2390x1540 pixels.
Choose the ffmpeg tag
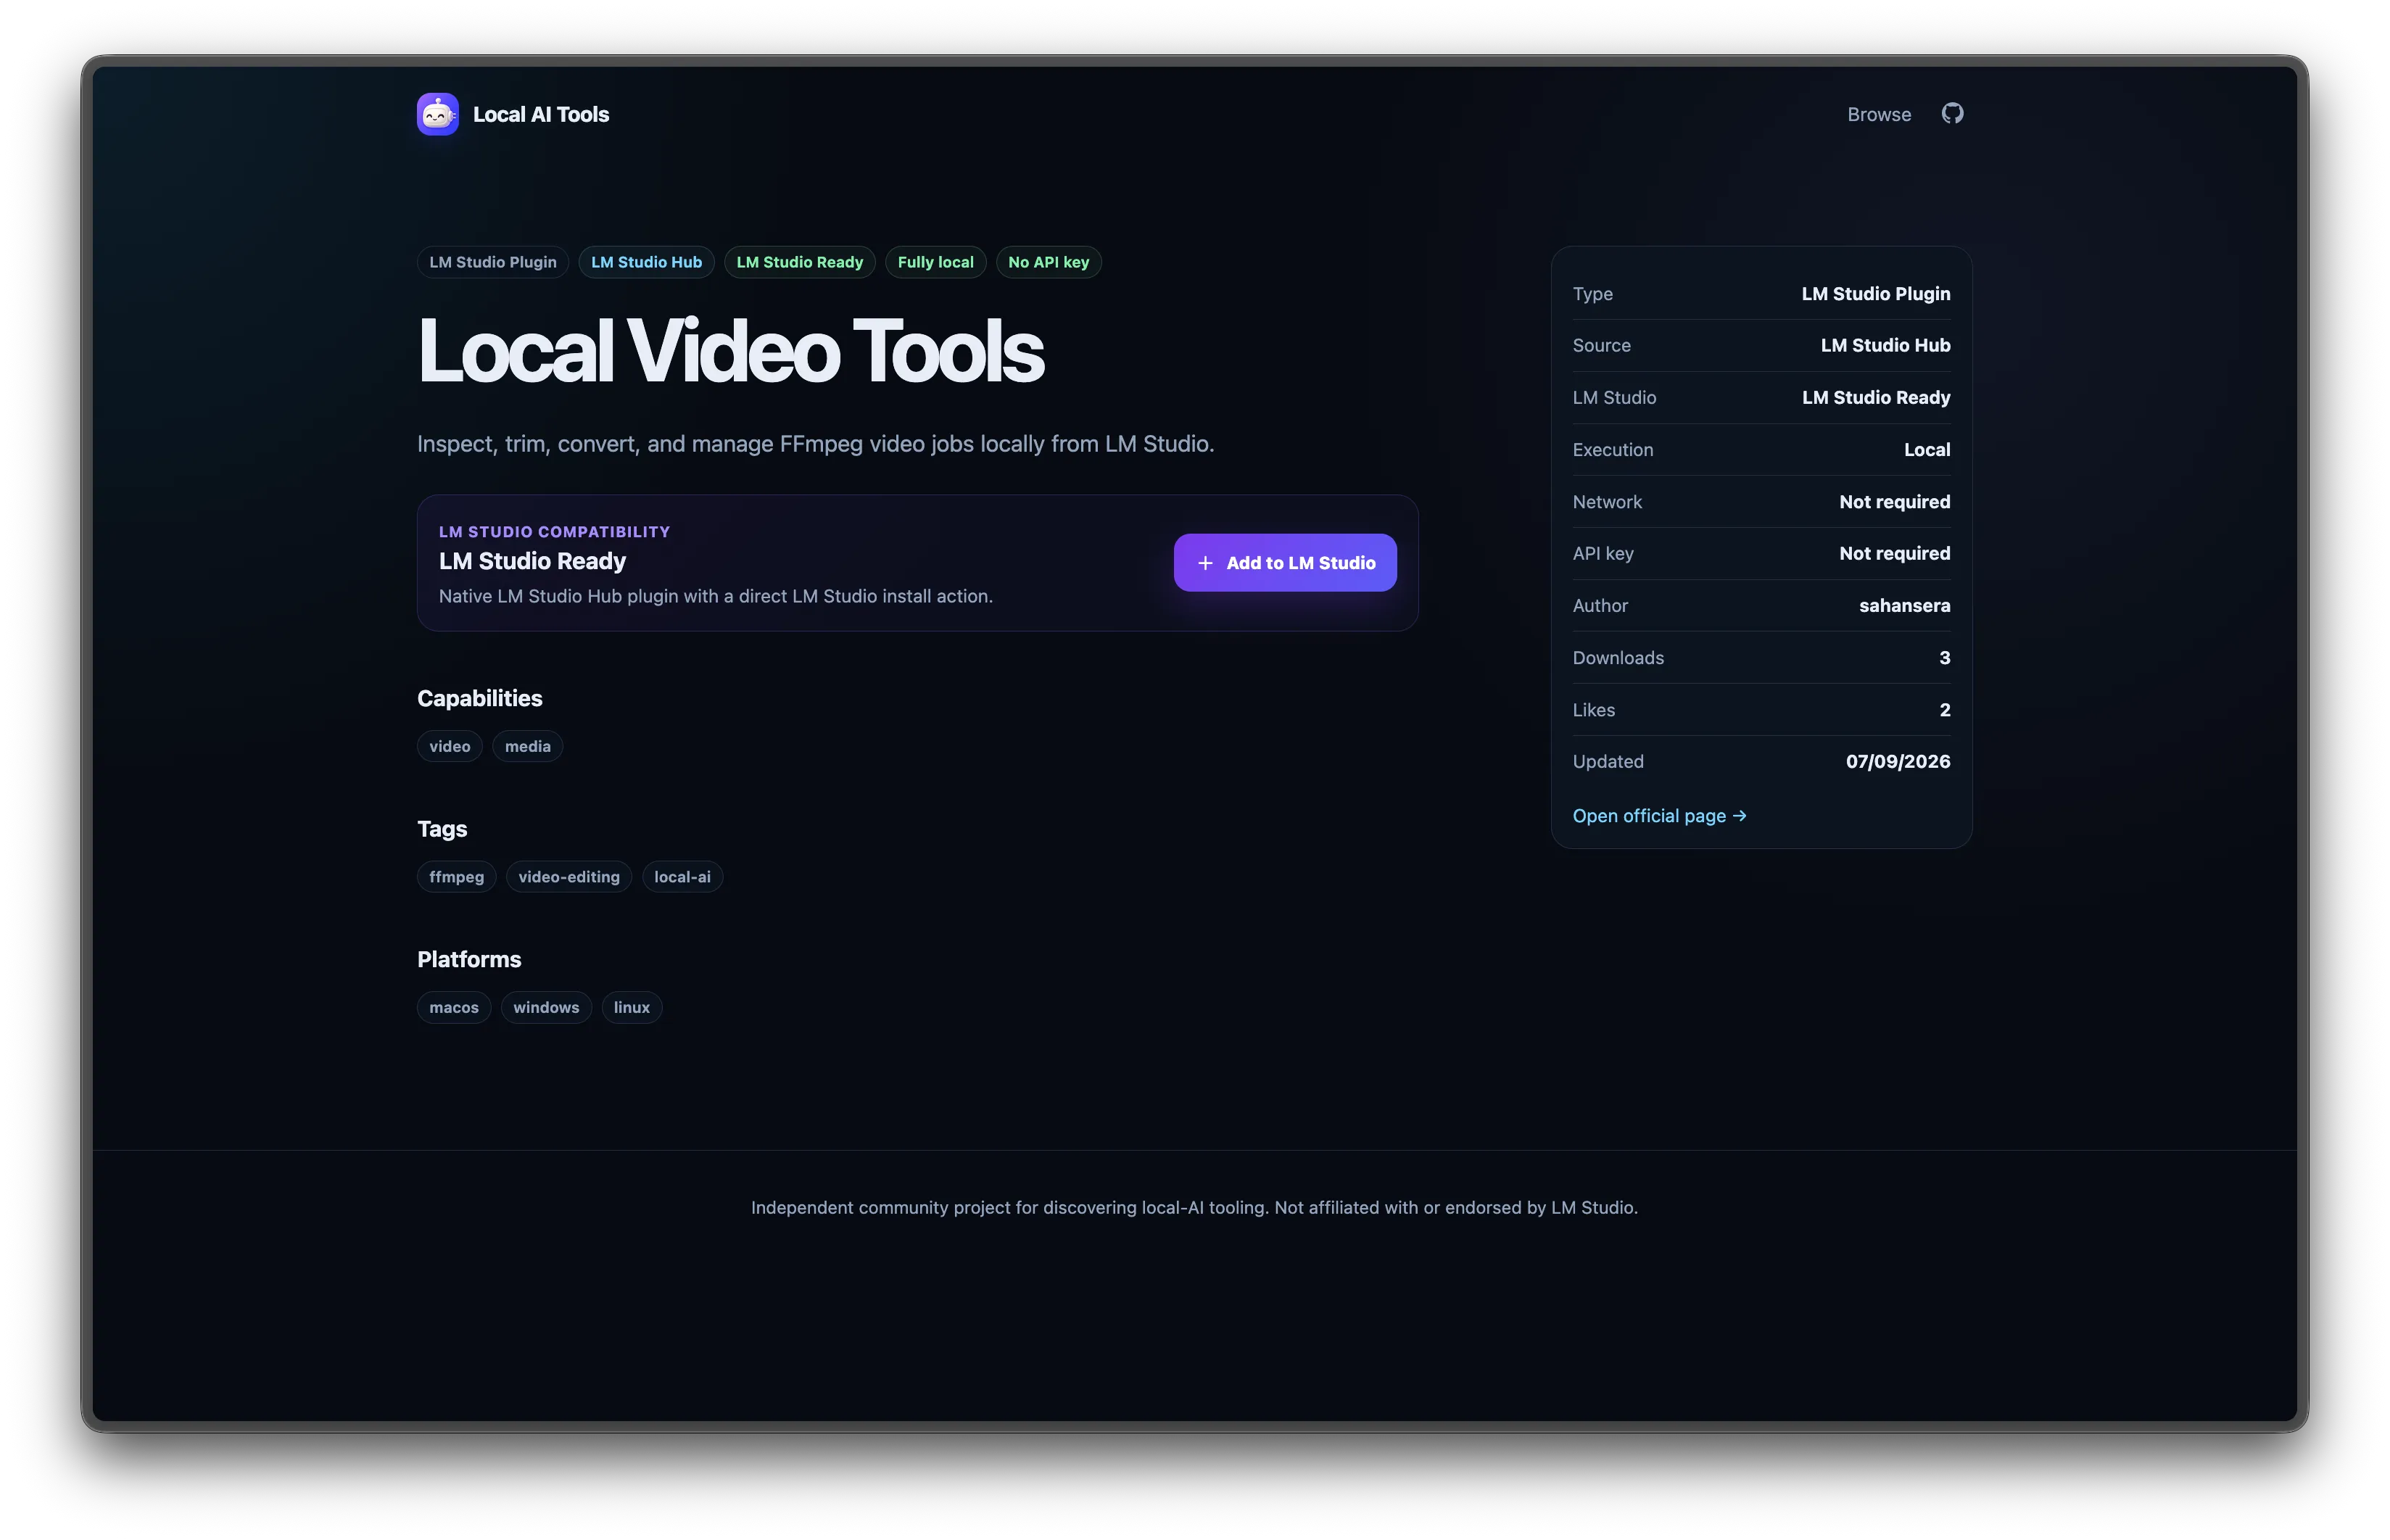click(456, 877)
